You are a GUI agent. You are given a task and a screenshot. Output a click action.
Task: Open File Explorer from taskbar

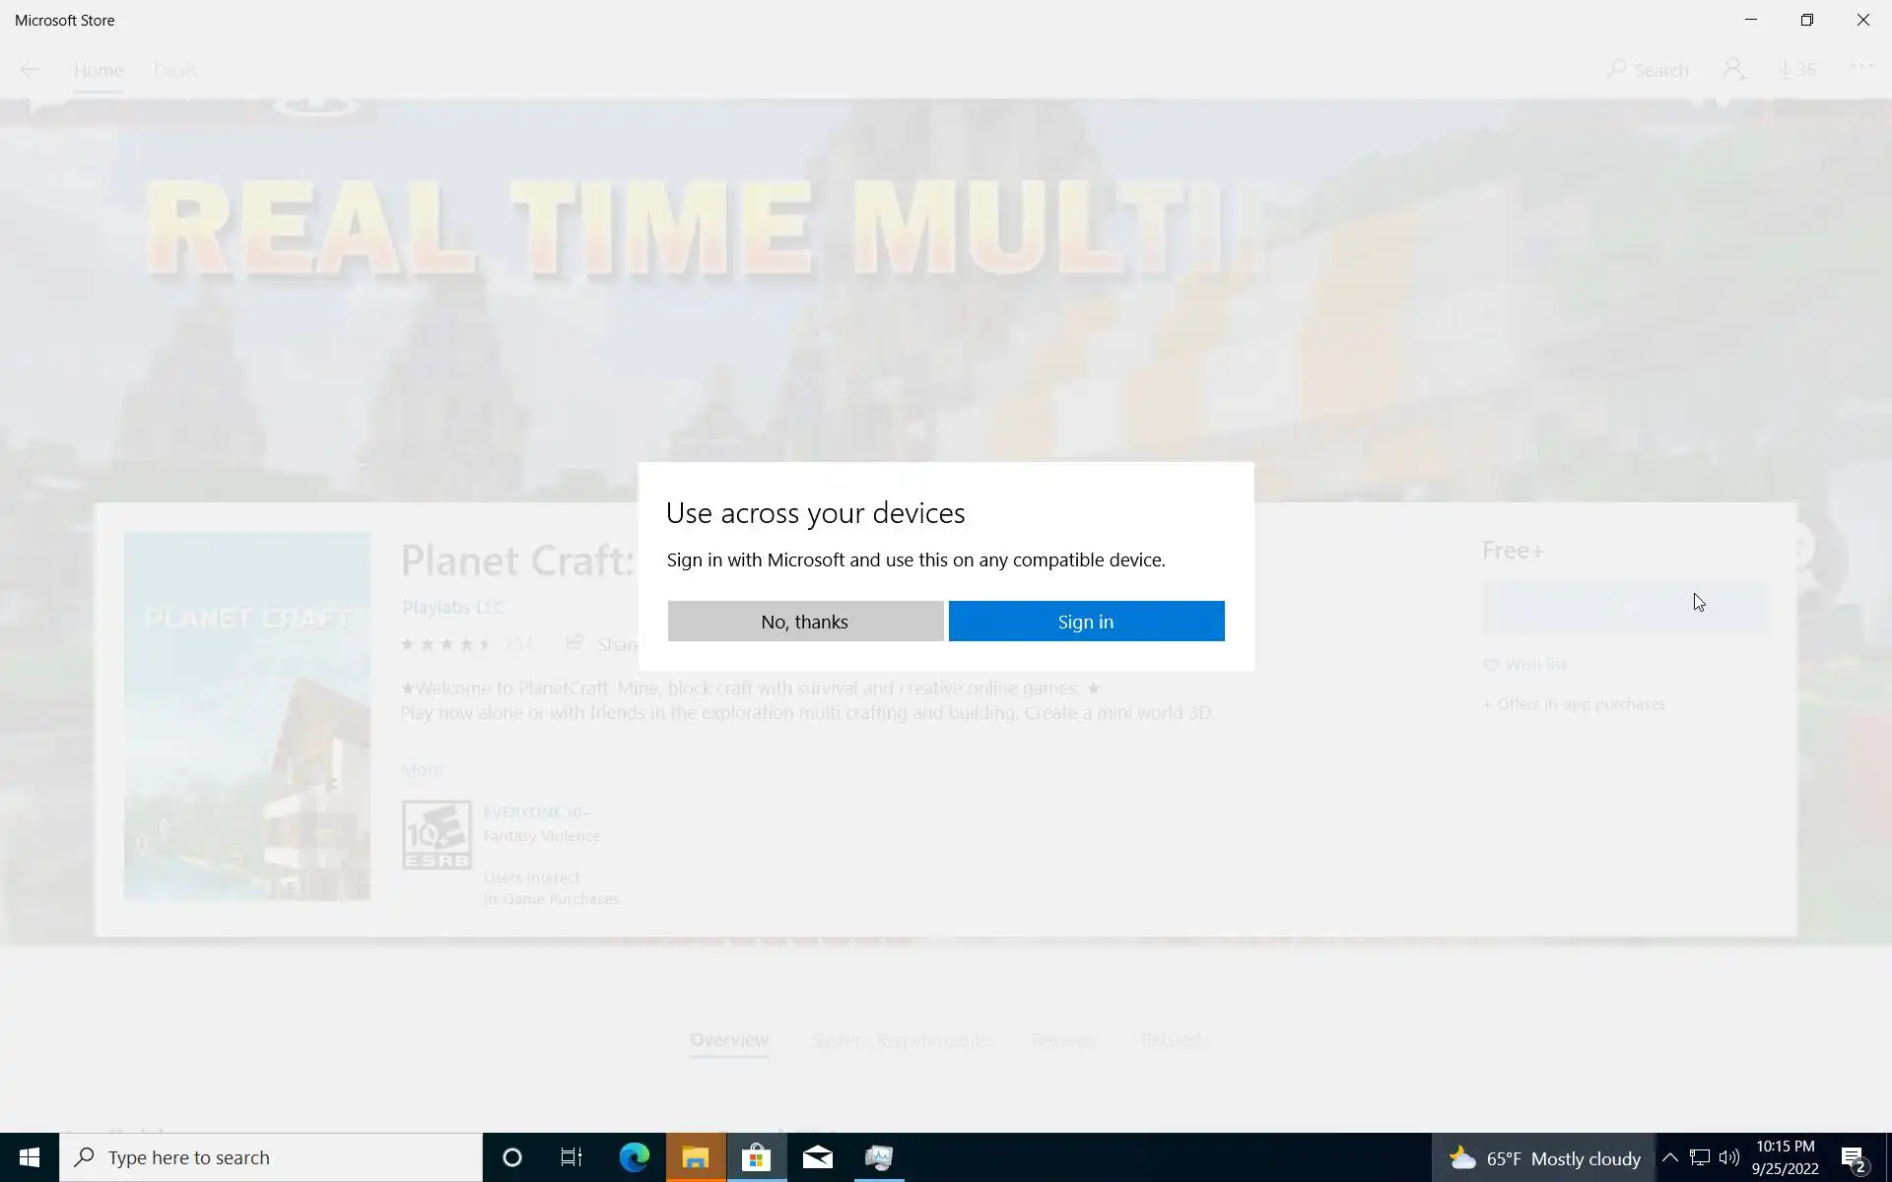tap(696, 1157)
